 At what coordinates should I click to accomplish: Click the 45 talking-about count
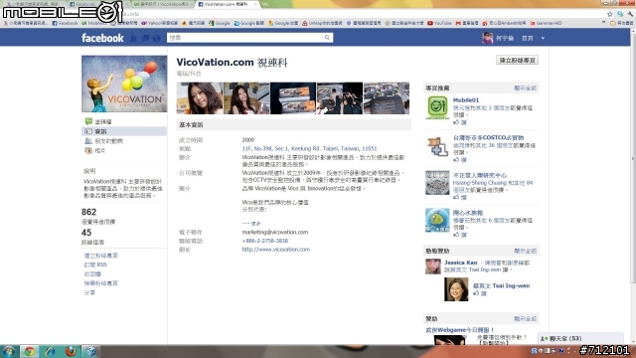click(86, 233)
